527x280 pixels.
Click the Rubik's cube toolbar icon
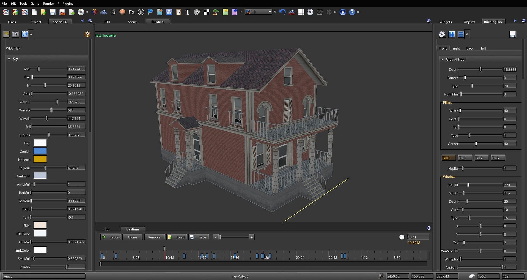[95, 12]
